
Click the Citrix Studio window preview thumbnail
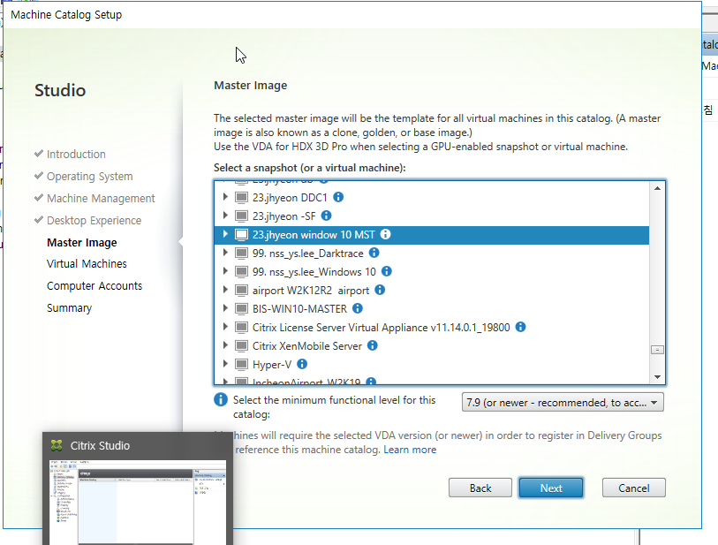pos(138,502)
